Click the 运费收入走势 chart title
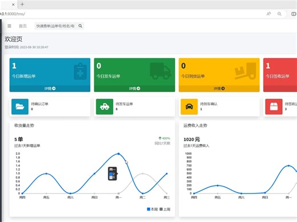Image resolution: width=297 pixels, height=222 pixels. [x=195, y=125]
